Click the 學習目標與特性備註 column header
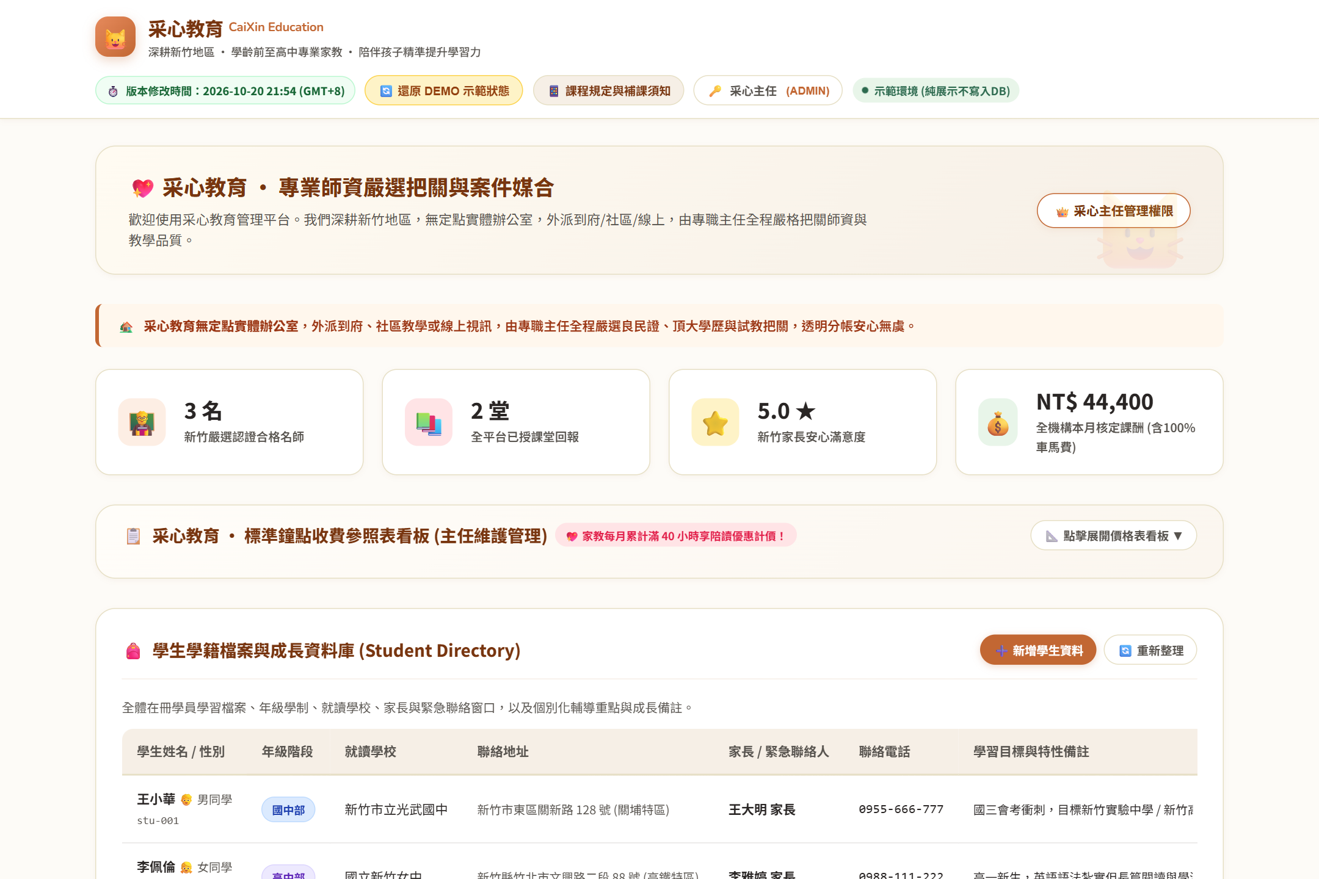 click(x=1031, y=751)
